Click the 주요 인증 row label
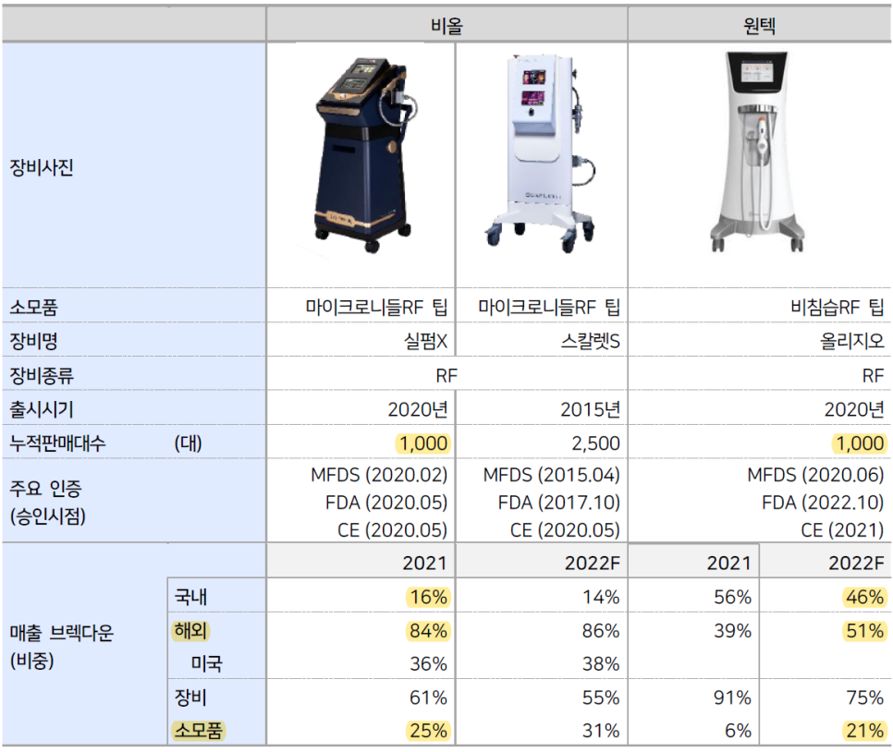The width and height of the screenshot is (893, 752). (45, 488)
